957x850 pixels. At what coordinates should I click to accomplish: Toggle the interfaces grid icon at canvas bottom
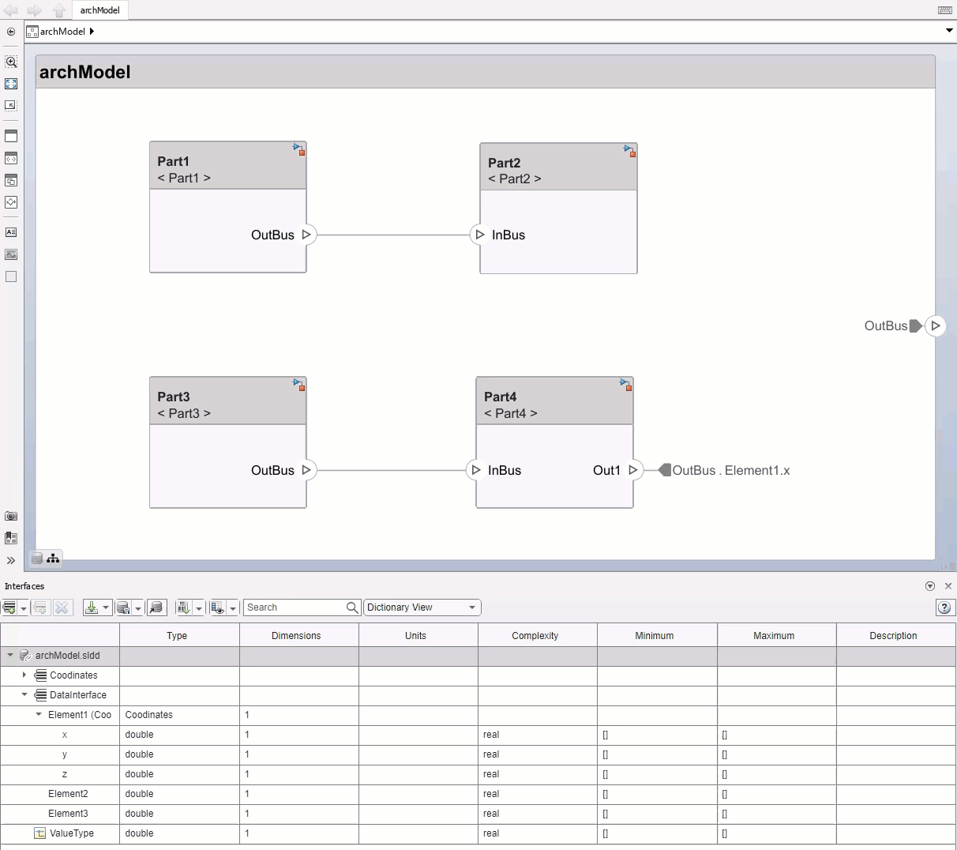[x=37, y=559]
